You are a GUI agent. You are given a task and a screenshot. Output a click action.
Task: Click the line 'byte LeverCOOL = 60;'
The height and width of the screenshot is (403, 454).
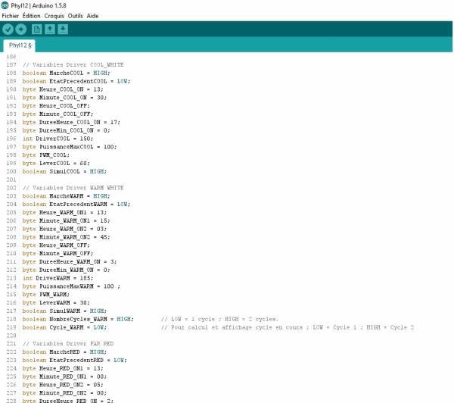click(56, 163)
